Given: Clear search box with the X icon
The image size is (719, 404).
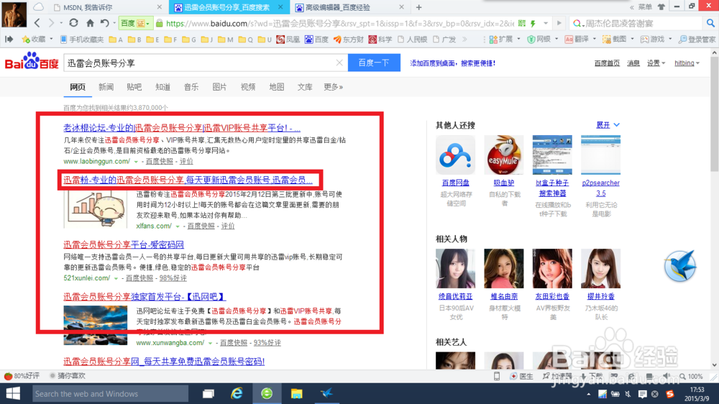Looking at the screenshot, I should pyautogui.click(x=339, y=63).
